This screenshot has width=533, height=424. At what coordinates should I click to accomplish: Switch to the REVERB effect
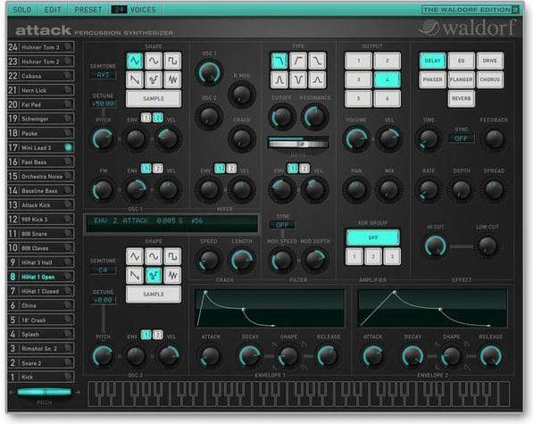point(462,98)
